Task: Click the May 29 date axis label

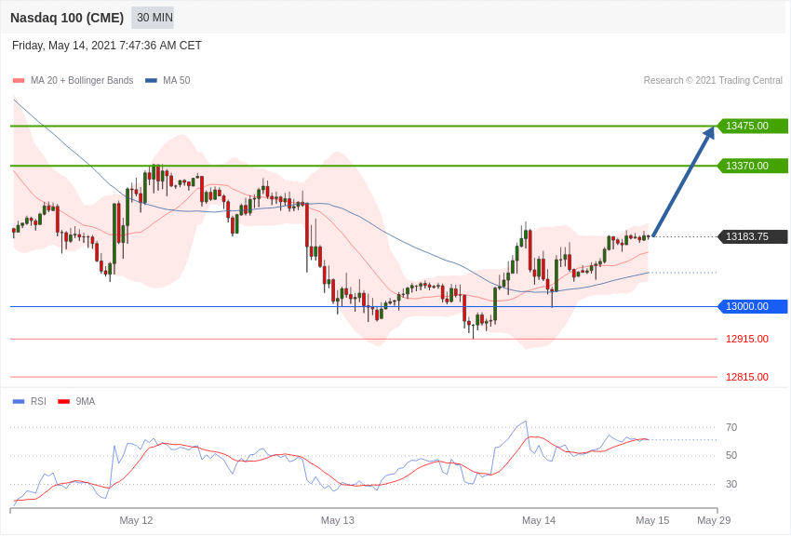Action: coord(714,520)
